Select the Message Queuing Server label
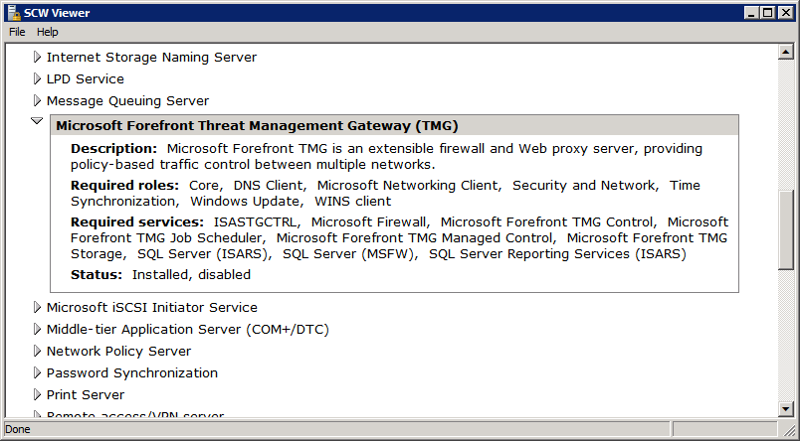 click(x=127, y=101)
